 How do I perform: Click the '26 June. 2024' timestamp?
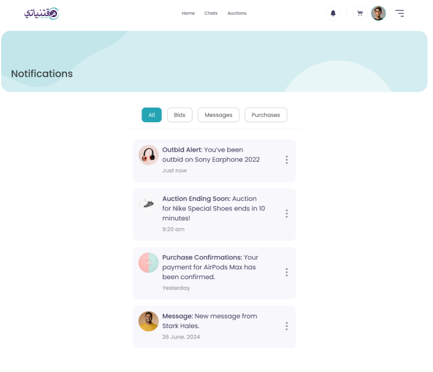181,337
